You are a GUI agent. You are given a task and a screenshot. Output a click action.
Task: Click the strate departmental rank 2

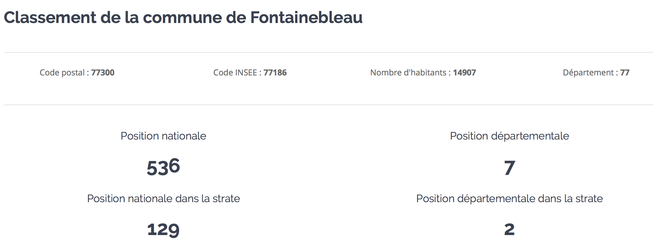pos(509,230)
